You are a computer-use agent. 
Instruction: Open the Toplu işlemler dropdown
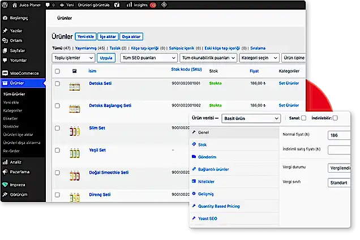point(74,58)
